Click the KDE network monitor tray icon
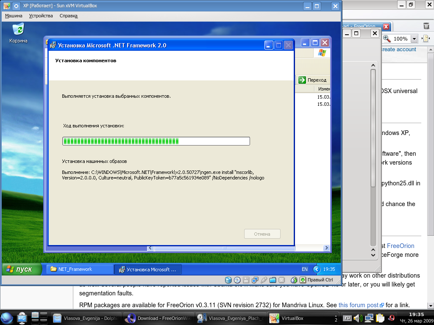 pyautogui.click(x=369, y=318)
